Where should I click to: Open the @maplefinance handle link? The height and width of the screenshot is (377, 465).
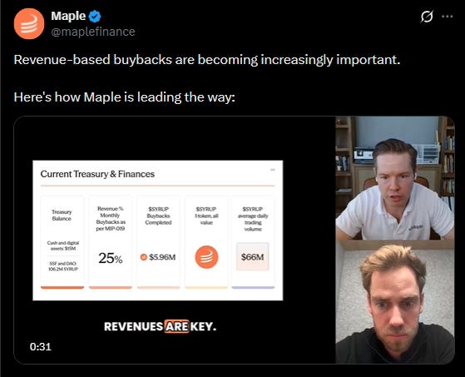[x=93, y=32]
